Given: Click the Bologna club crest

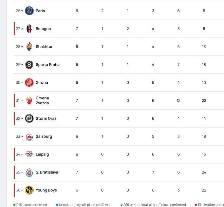Looking at the screenshot, I should [x=29, y=29].
